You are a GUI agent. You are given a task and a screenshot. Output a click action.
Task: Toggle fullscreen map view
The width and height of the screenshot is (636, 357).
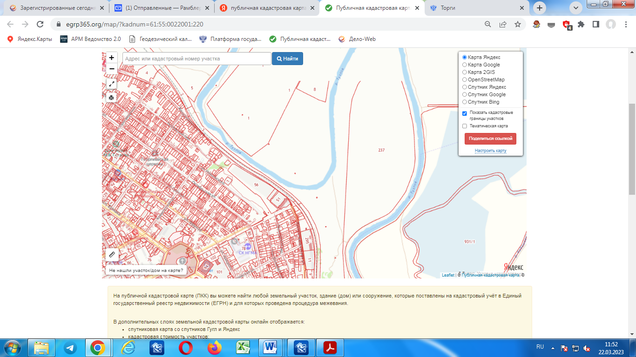(x=111, y=84)
